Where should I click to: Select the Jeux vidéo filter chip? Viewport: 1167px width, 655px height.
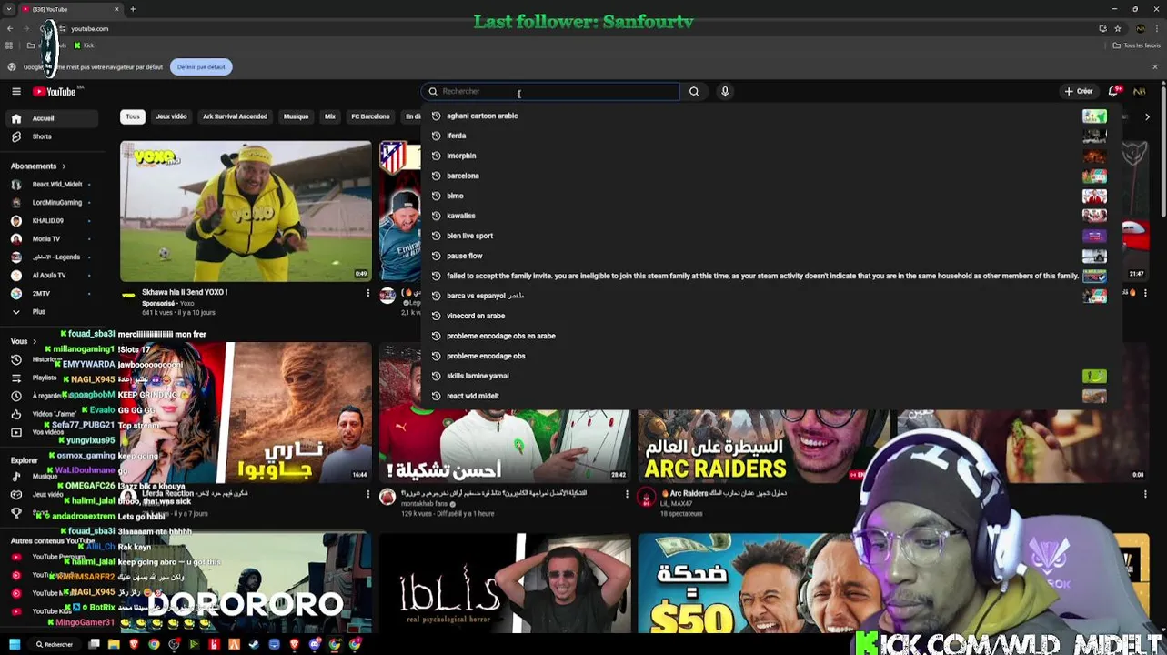point(171,116)
